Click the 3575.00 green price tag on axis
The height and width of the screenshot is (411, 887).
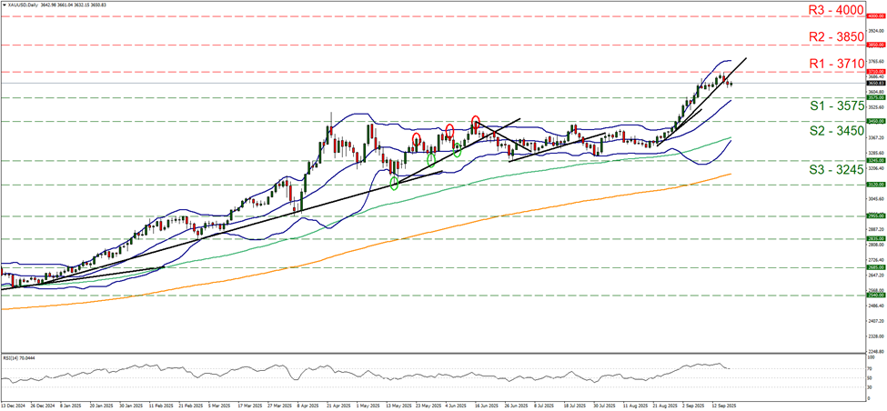click(875, 97)
